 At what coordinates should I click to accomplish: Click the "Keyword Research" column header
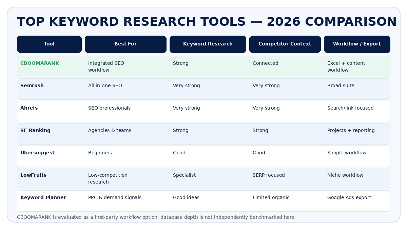(208, 44)
